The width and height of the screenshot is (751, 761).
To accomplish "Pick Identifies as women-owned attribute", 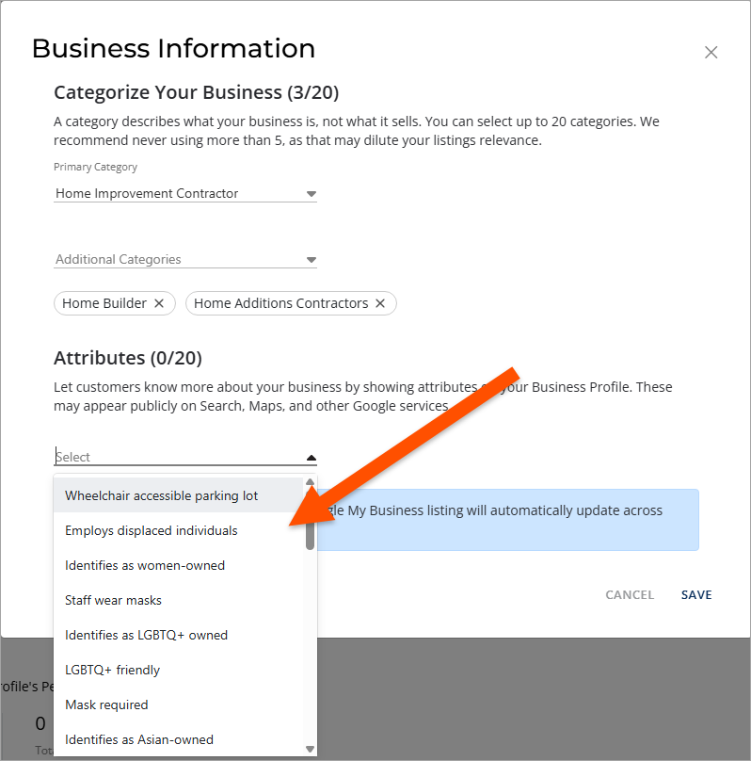I will [x=145, y=565].
